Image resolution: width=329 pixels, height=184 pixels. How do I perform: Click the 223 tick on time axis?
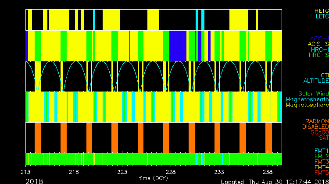click(x=122, y=172)
